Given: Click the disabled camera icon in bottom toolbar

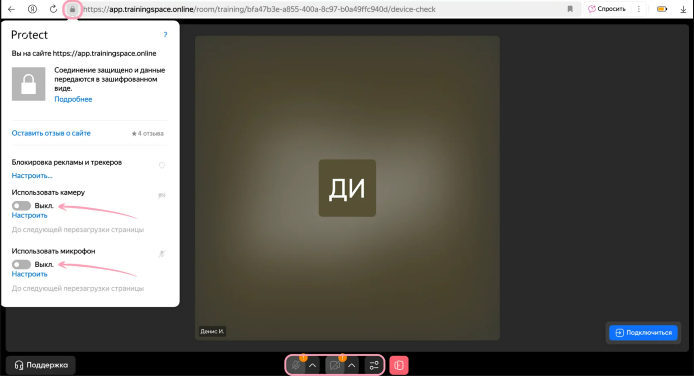Looking at the screenshot, I should (x=335, y=365).
